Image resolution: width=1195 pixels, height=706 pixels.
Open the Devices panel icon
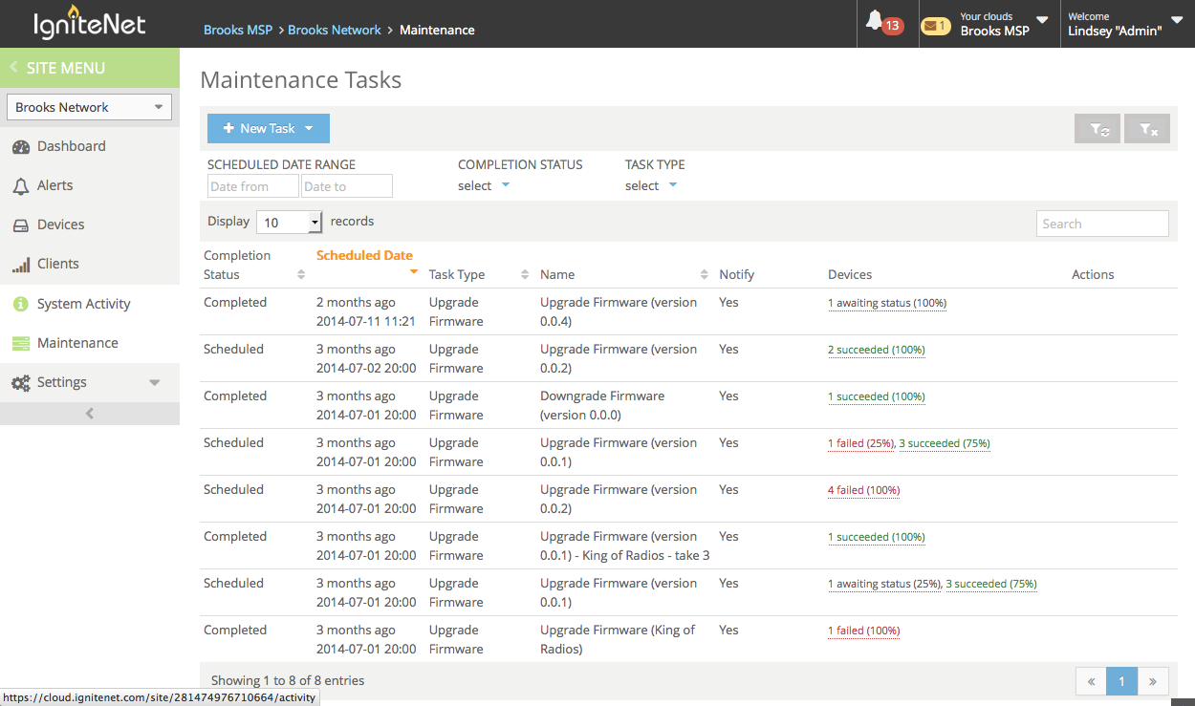[x=21, y=224]
